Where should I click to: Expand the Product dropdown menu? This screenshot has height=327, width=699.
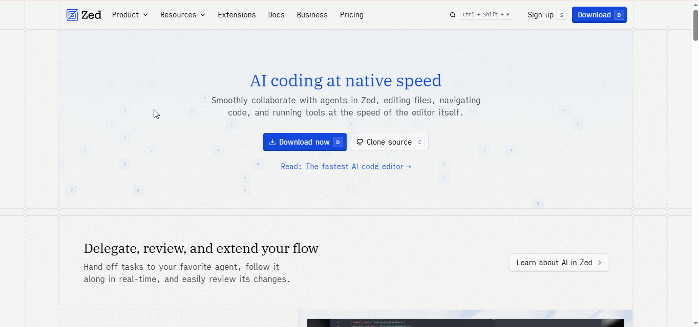[x=130, y=15]
